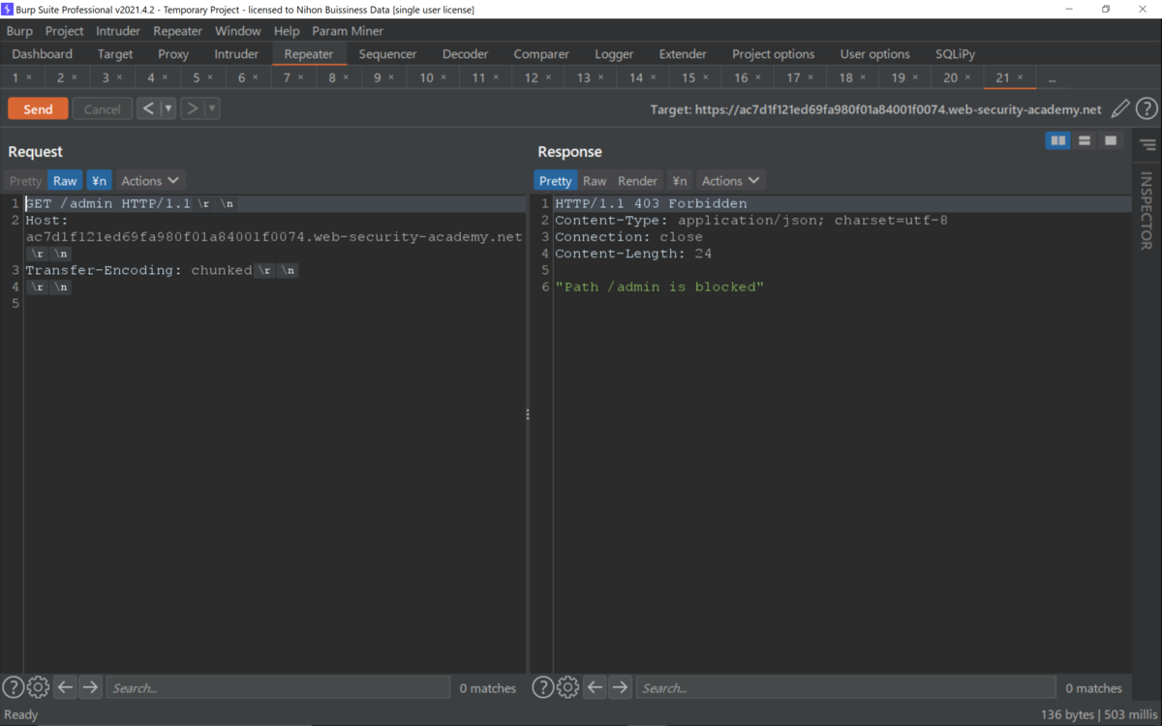Open the User options tab
1162x726 pixels.
coord(875,54)
